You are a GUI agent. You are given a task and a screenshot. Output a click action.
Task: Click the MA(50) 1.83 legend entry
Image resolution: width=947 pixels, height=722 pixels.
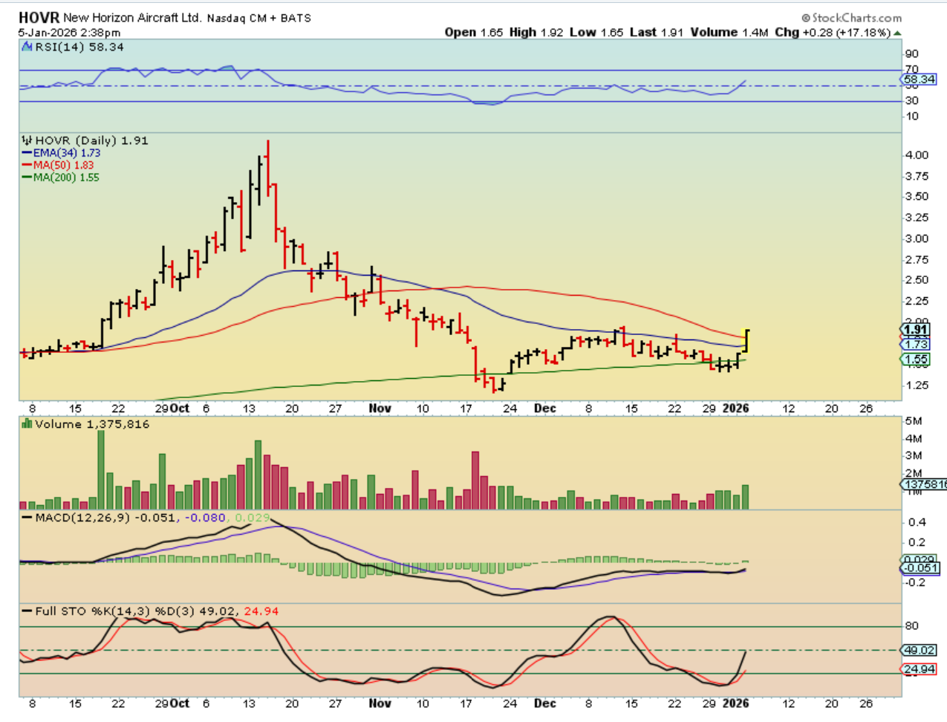click(64, 165)
